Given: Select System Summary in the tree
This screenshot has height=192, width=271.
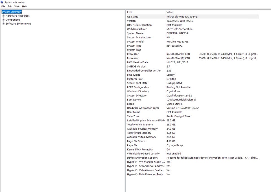Looking at the screenshot, I should pos(12,12).
